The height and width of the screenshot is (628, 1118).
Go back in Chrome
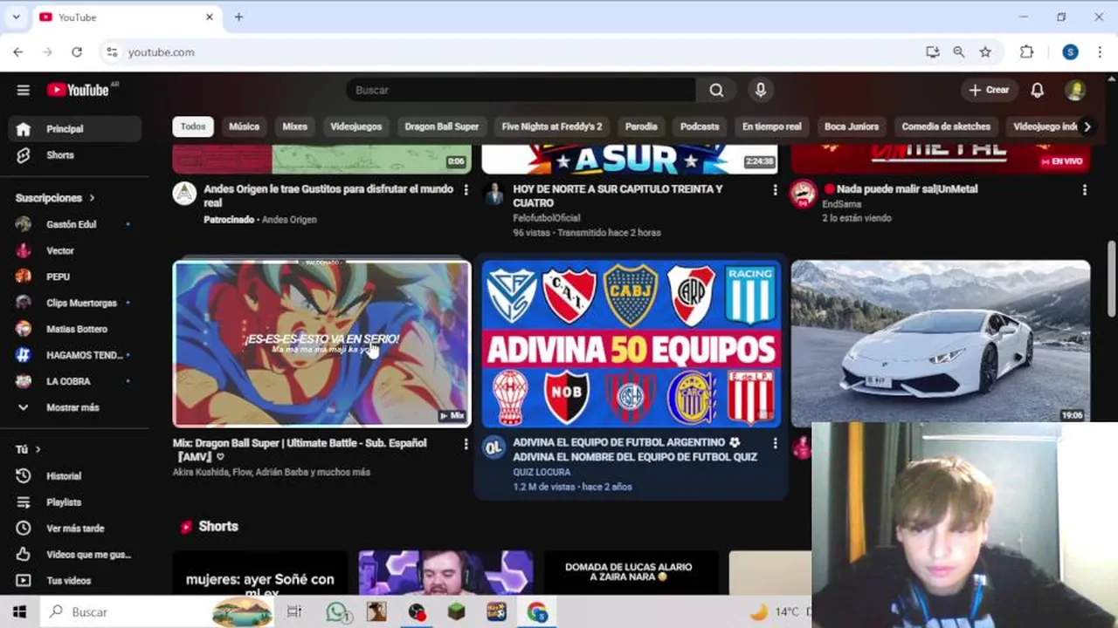click(x=18, y=52)
